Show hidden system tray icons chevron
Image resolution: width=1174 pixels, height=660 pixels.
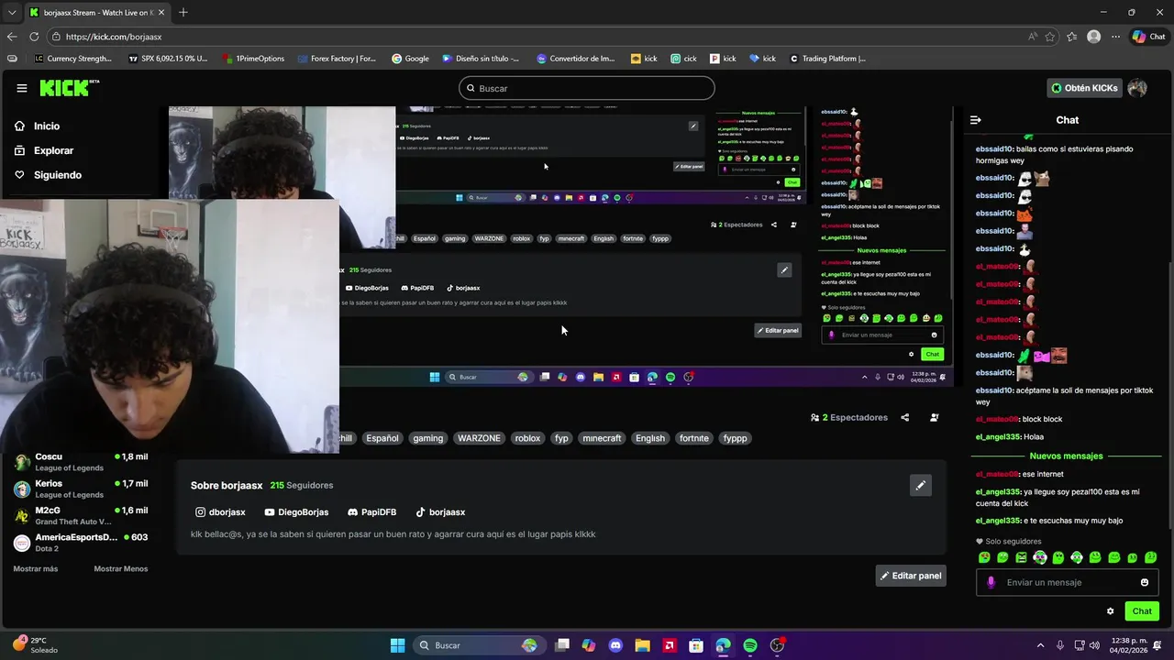(x=1041, y=645)
